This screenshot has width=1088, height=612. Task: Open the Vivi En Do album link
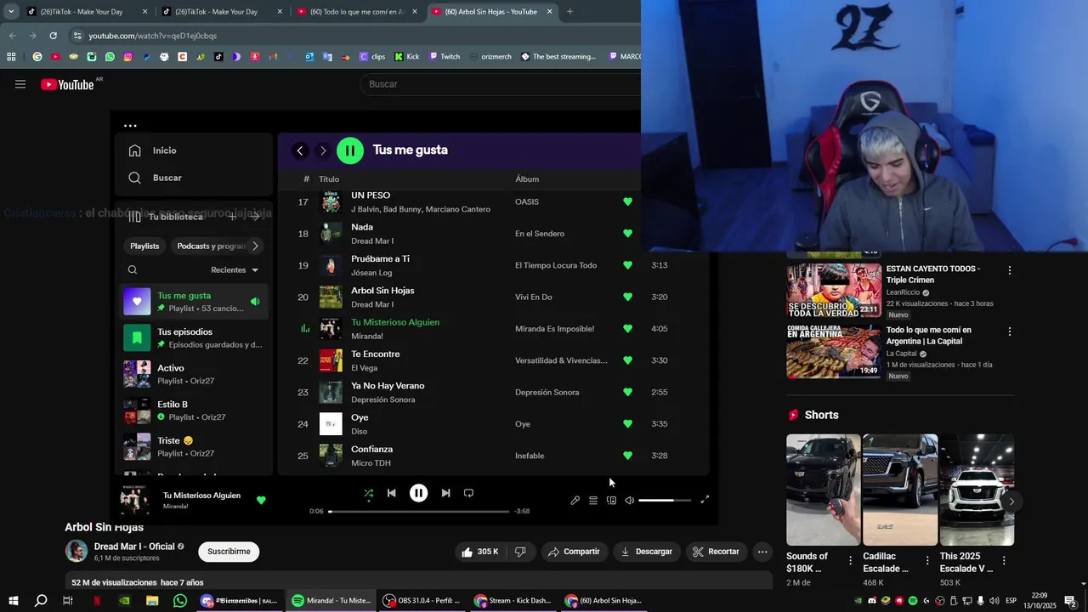point(534,297)
